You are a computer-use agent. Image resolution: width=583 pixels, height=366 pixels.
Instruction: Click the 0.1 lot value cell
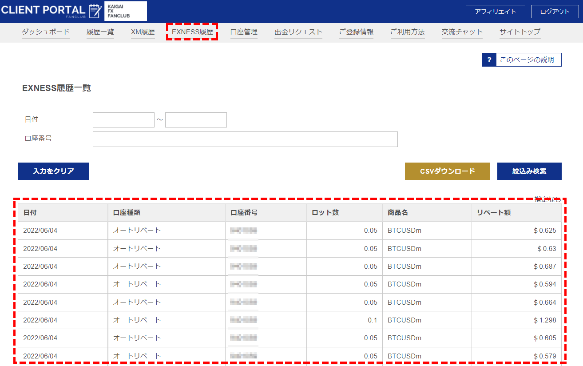pos(345,320)
